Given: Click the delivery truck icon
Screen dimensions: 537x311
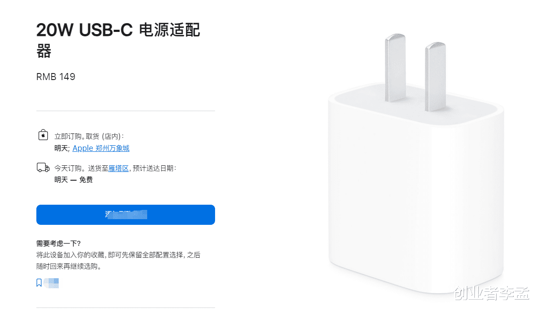Looking at the screenshot, I should (x=43, y=168).
